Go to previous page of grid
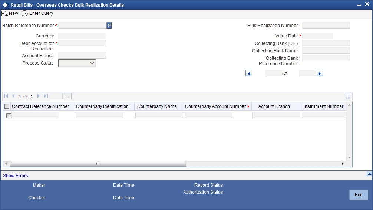This screenshot has width=373, height=210. [13, 96]
